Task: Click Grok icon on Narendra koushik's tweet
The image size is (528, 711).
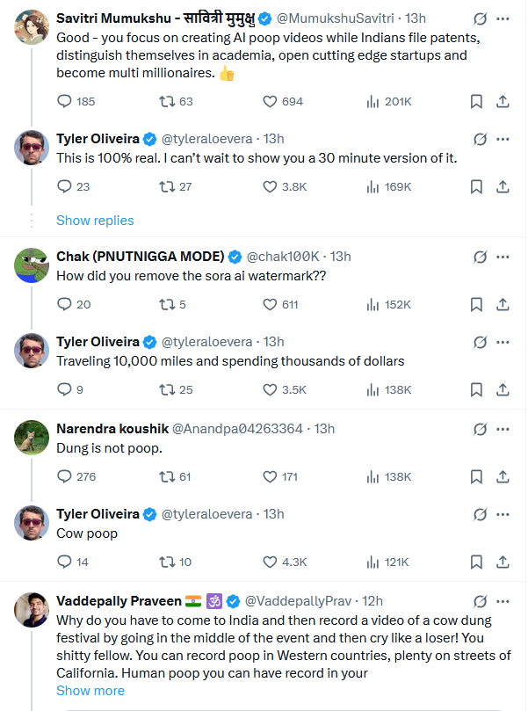Action: 480,429
